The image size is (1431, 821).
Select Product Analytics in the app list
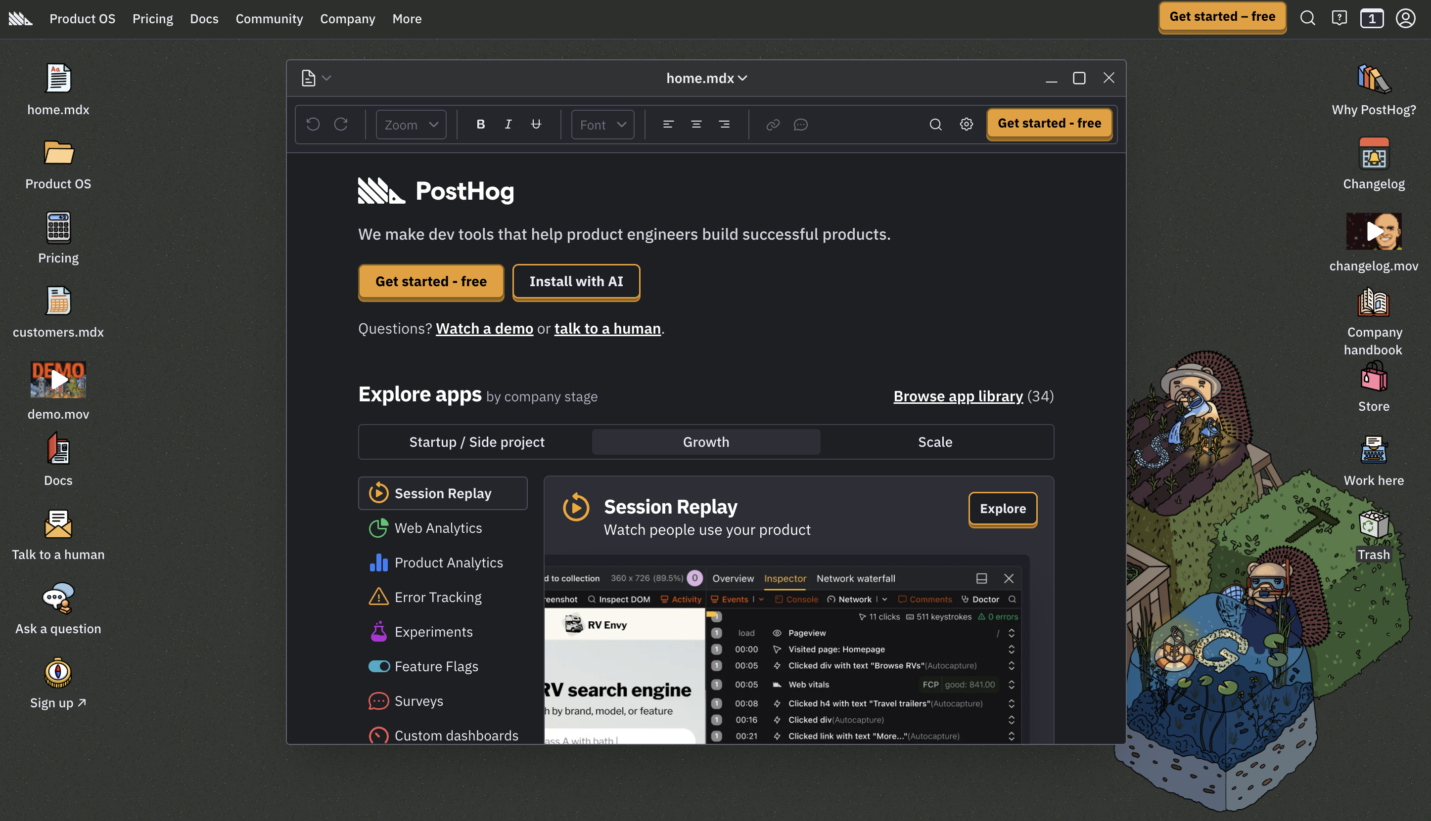point(442,563)
